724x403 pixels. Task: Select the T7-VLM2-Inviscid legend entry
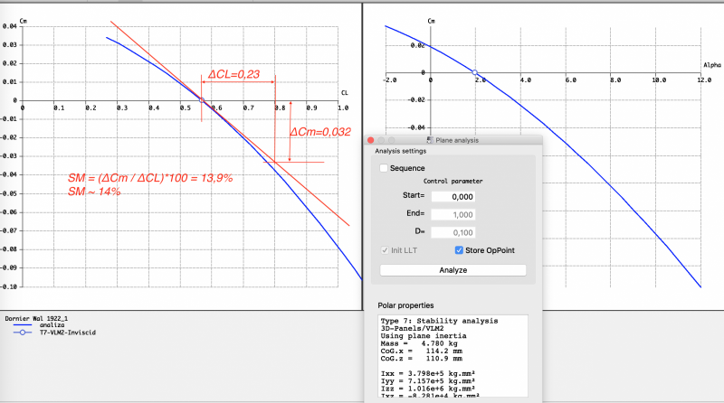(x=68, y=333)
